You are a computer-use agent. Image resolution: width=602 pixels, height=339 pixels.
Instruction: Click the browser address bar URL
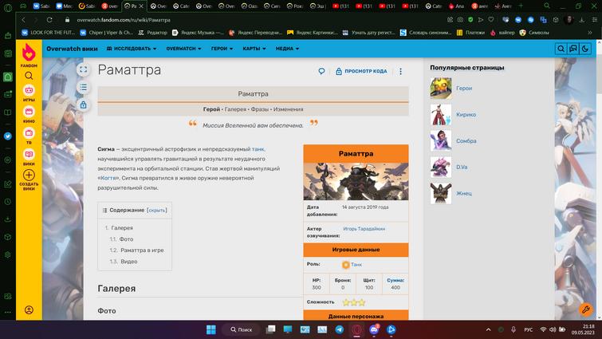pyautogui.click(x=124, y=20)
